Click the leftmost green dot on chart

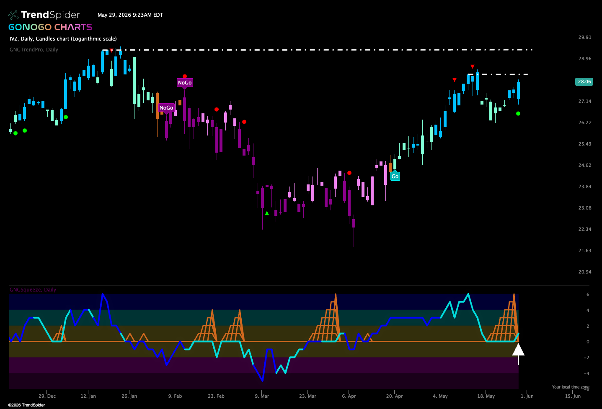pyautogui.click(x=16, y=133)
